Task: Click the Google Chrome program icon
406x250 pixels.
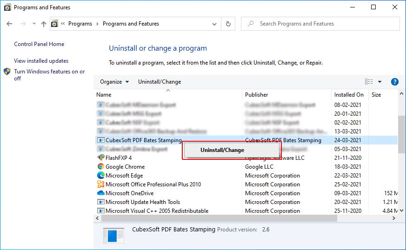Action: tap(101, 167)
